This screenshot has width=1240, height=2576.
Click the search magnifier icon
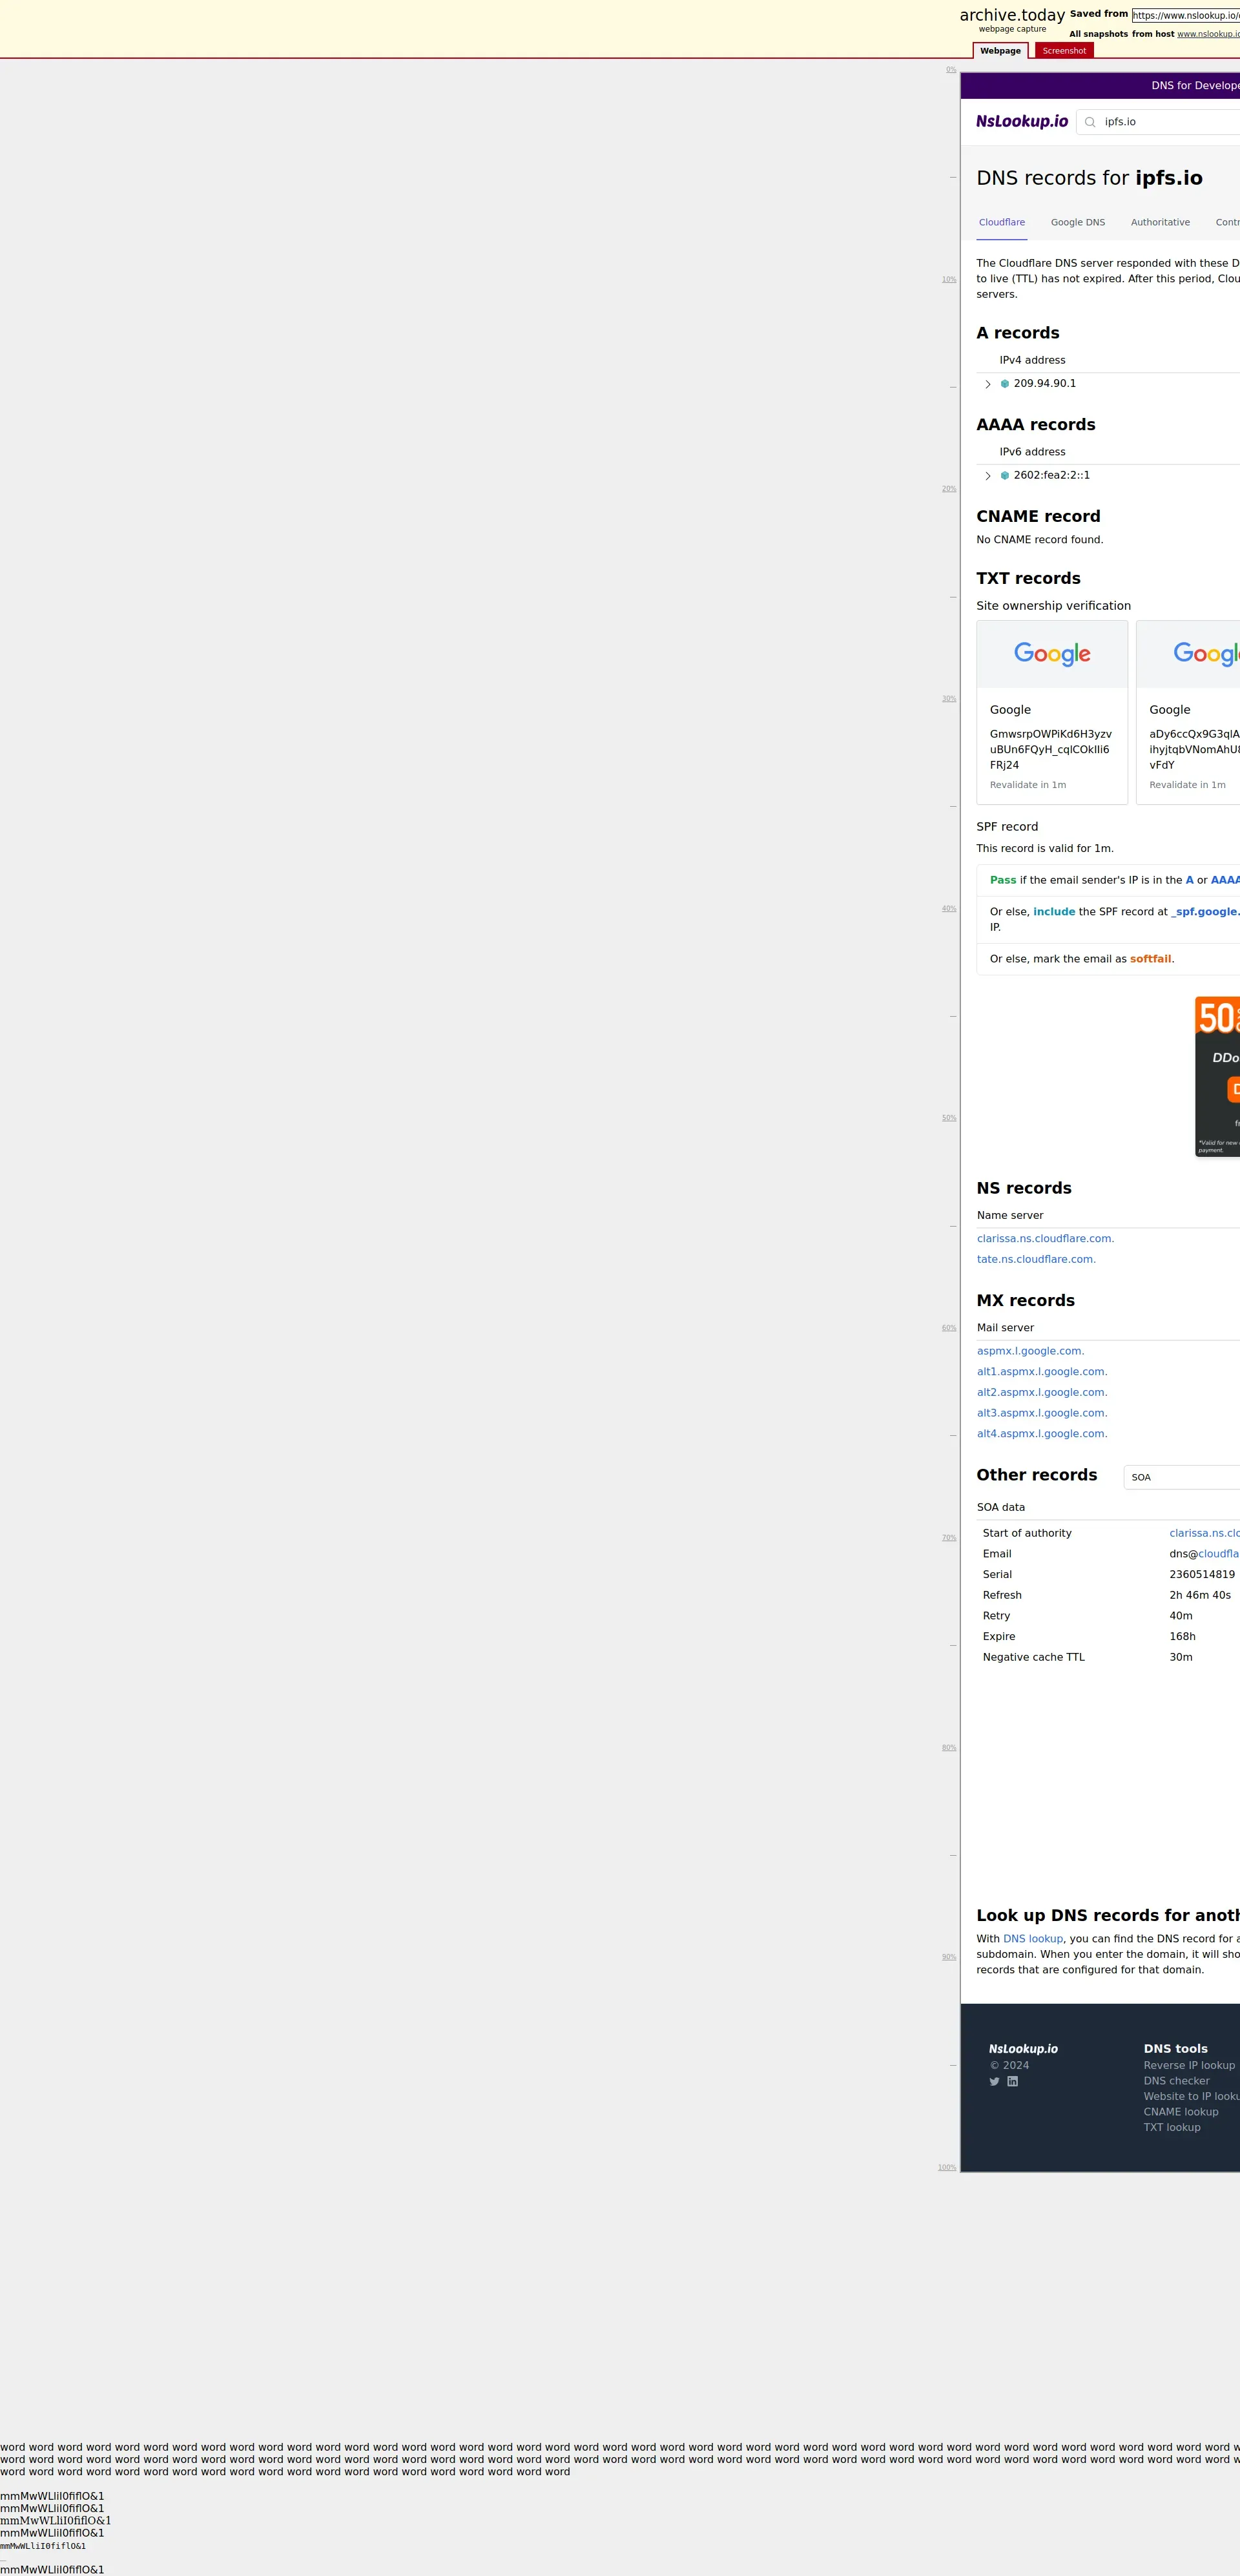click(x=1090, y=122)
